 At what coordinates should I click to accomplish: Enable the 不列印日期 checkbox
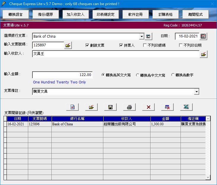[x=180, y=45]
